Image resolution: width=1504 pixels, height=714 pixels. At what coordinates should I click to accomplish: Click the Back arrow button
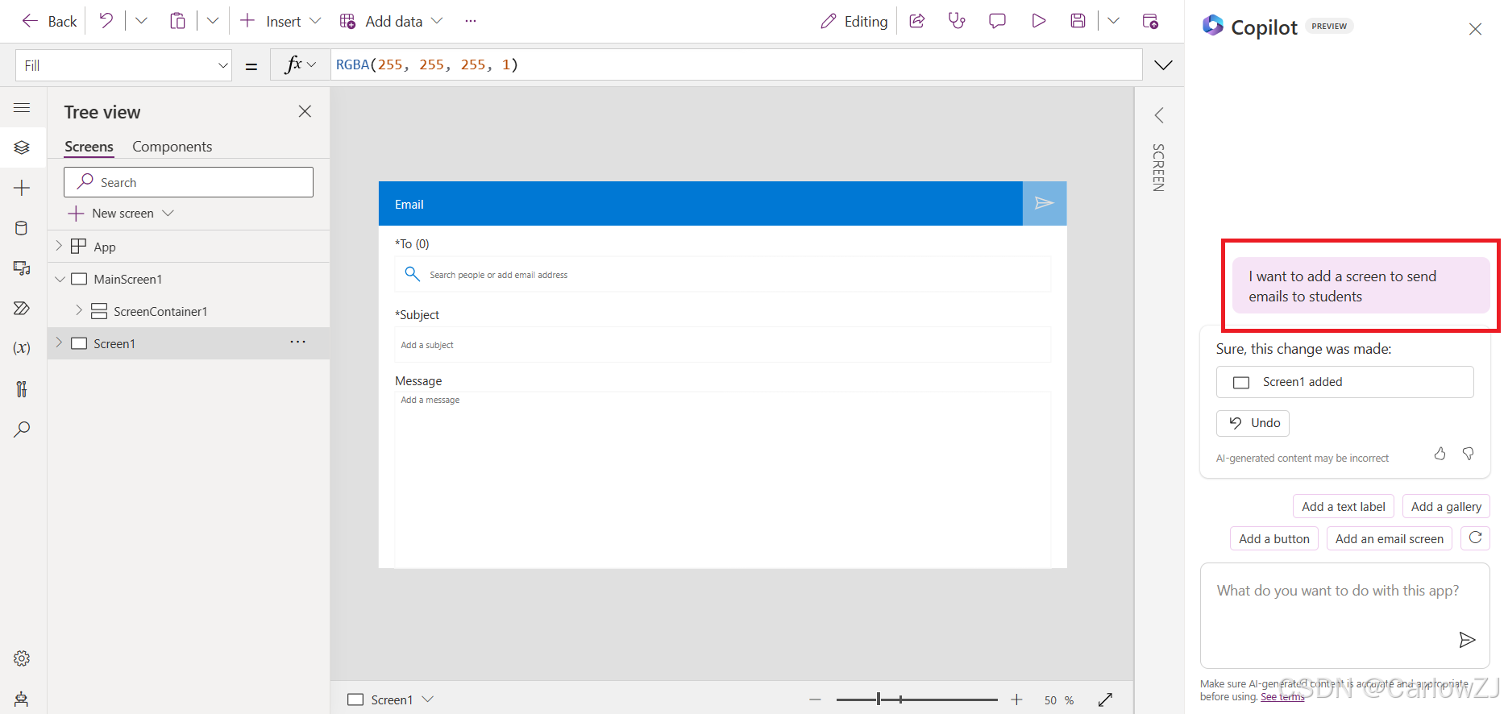click(x=49, y=21)
